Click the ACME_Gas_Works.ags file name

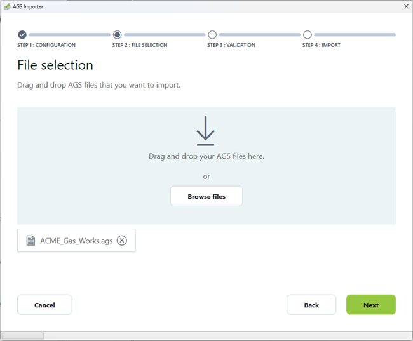tap(76, 241)
